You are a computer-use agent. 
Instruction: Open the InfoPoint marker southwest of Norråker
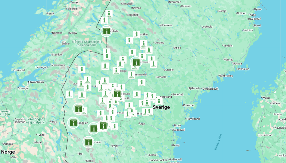click(x=129, y=41)
